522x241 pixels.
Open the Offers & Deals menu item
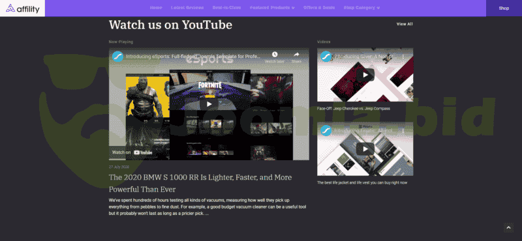[319, 8]
